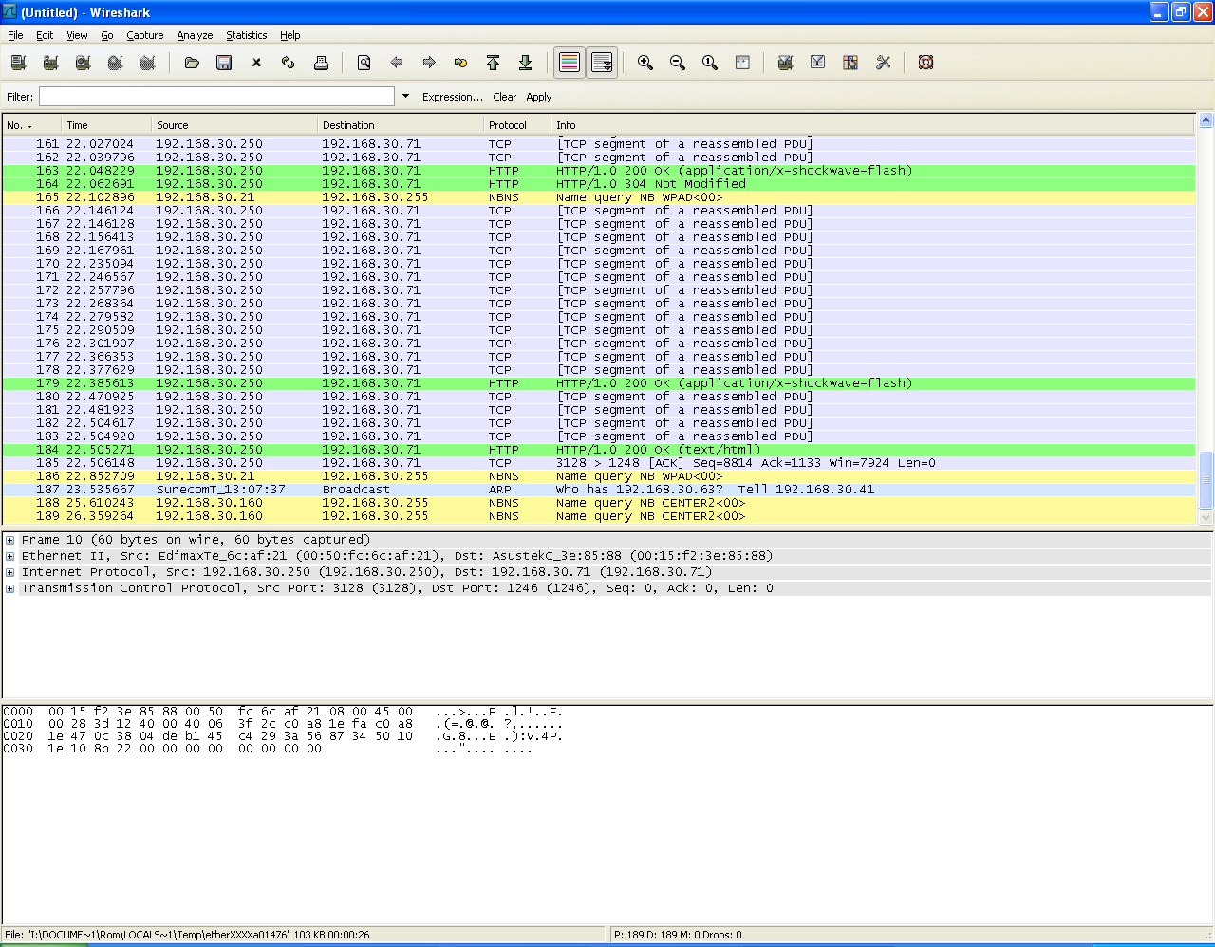The width and height of the screenshot is (1215, 947).
Task: Click Go to packet number icon
Action: click(x=460, y=63)
